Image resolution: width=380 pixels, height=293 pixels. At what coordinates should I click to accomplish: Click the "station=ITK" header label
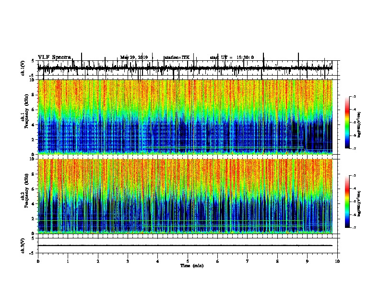pyautogui.click(x=177, y=57)
